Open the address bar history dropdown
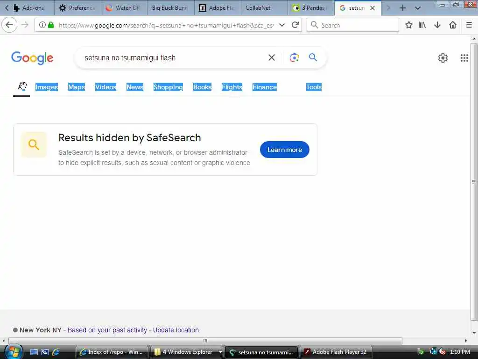478x359 pixels. 282,25
